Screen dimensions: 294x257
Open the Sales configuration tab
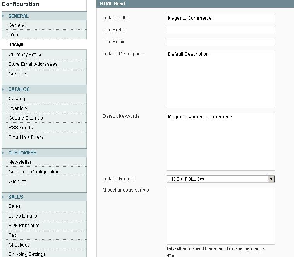pos(44,206)
